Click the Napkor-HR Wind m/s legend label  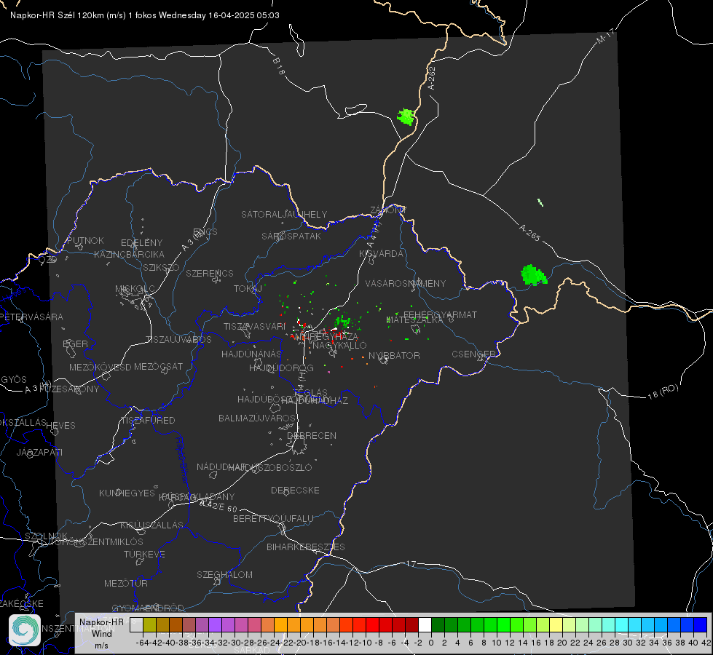point(101,633)
